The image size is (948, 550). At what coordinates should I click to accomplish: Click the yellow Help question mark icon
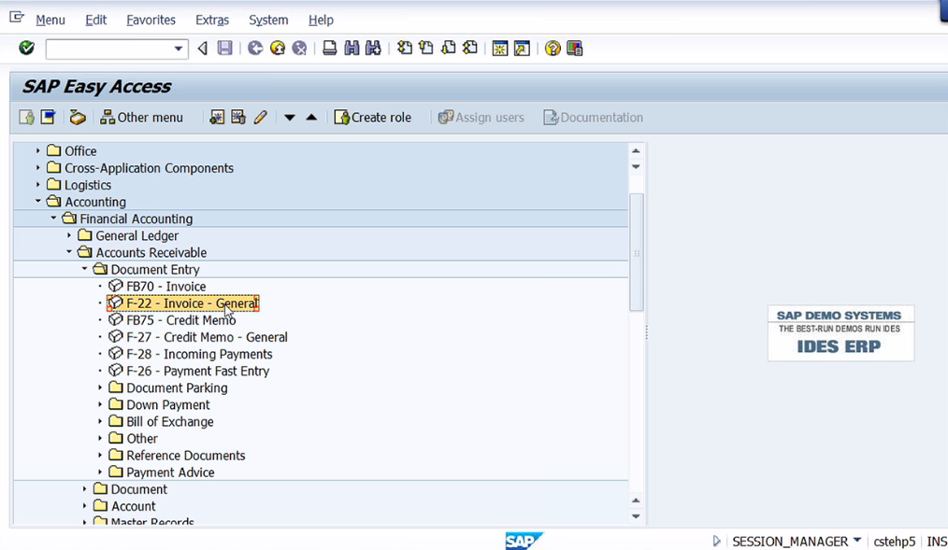pos(553,49)
